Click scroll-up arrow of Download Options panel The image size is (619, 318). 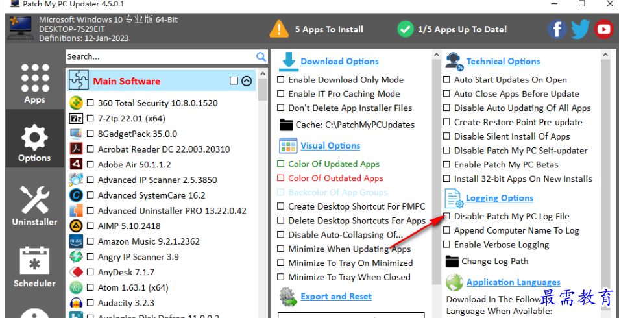pos(437,55)
